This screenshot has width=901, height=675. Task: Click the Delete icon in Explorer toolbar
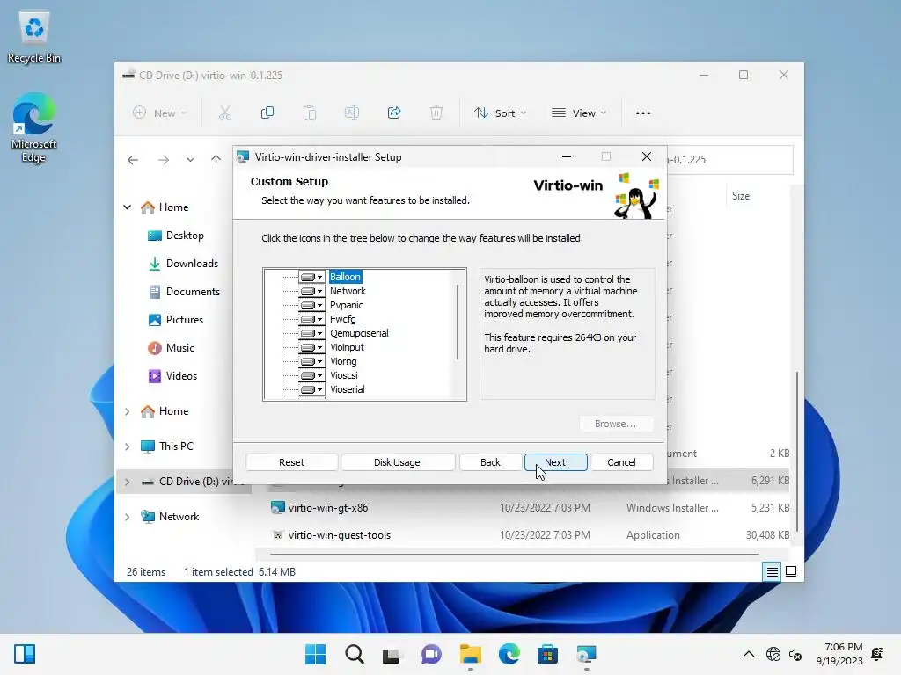pos(436,113)
